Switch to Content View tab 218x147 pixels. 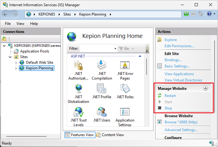pos(110,135)
